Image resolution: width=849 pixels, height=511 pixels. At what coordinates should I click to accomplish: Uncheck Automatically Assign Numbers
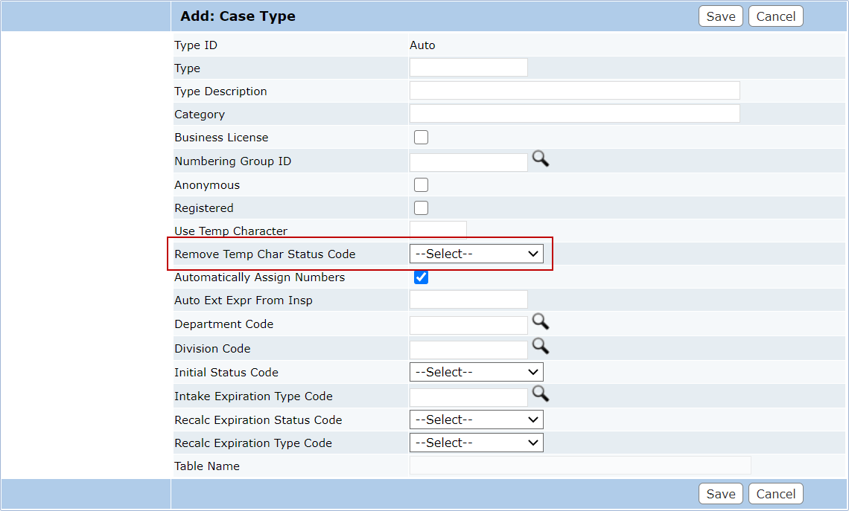pos(421,277)
